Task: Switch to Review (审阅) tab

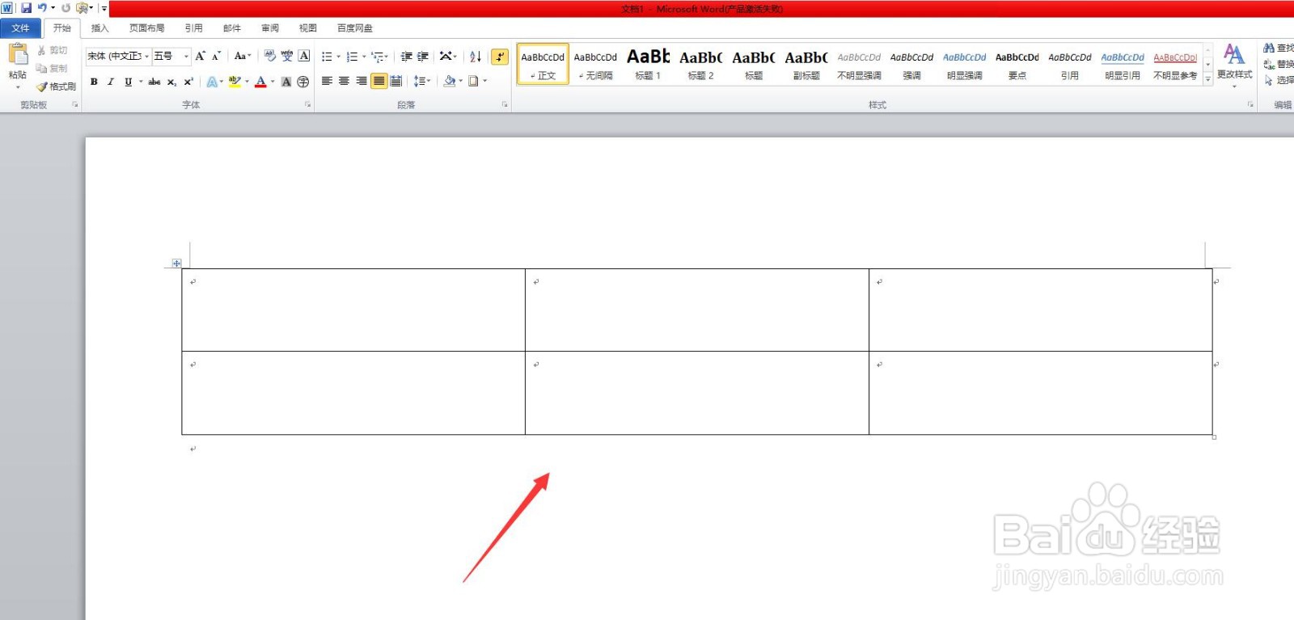Action: (x=269, y=28)
